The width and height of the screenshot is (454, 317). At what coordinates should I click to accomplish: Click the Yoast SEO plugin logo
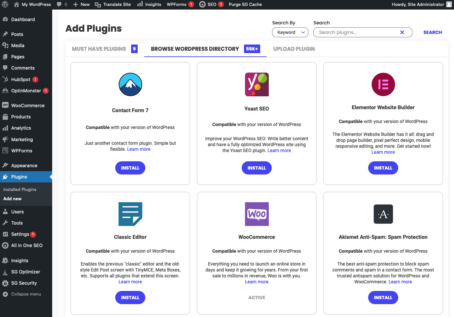pos(257,84)
